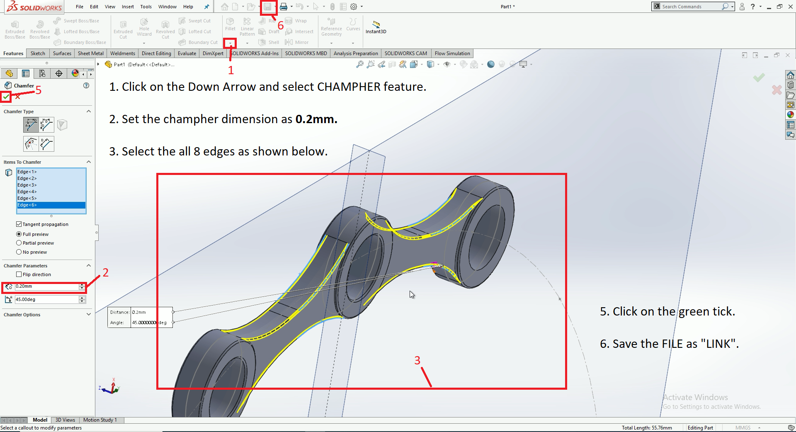
Task: Open the Tools menu
Action: [146, 7]
